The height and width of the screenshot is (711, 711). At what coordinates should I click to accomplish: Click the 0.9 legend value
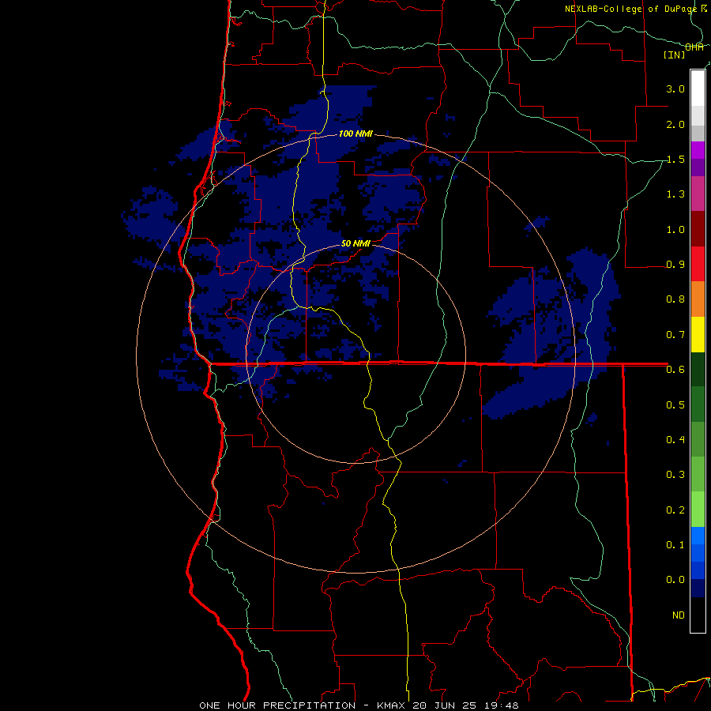pos(675,264)
